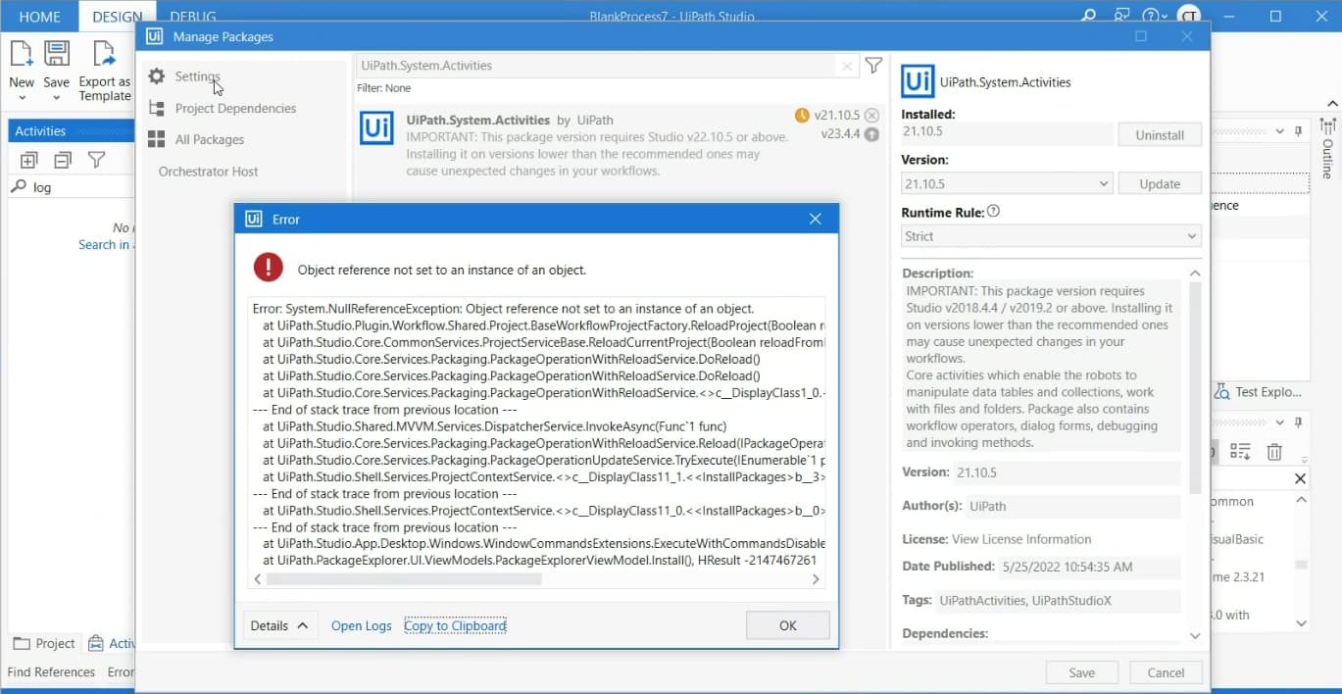Open Settings gear in Manage Packages
Viewport: 1342px width, 694px height.
click(x=156, y=76)
